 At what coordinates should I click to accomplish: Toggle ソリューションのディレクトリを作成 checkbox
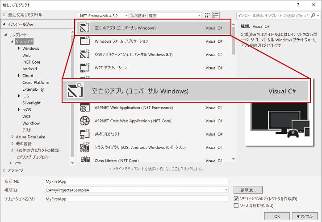click(236, 198)
